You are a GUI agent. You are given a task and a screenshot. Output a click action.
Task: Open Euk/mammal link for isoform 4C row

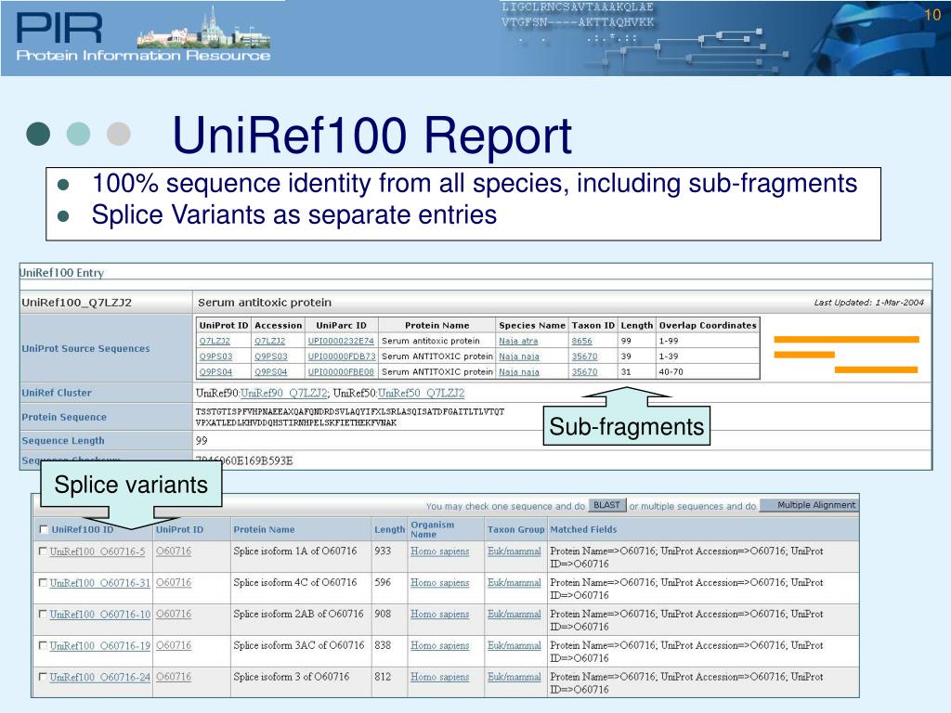click(x=515, y=583)
